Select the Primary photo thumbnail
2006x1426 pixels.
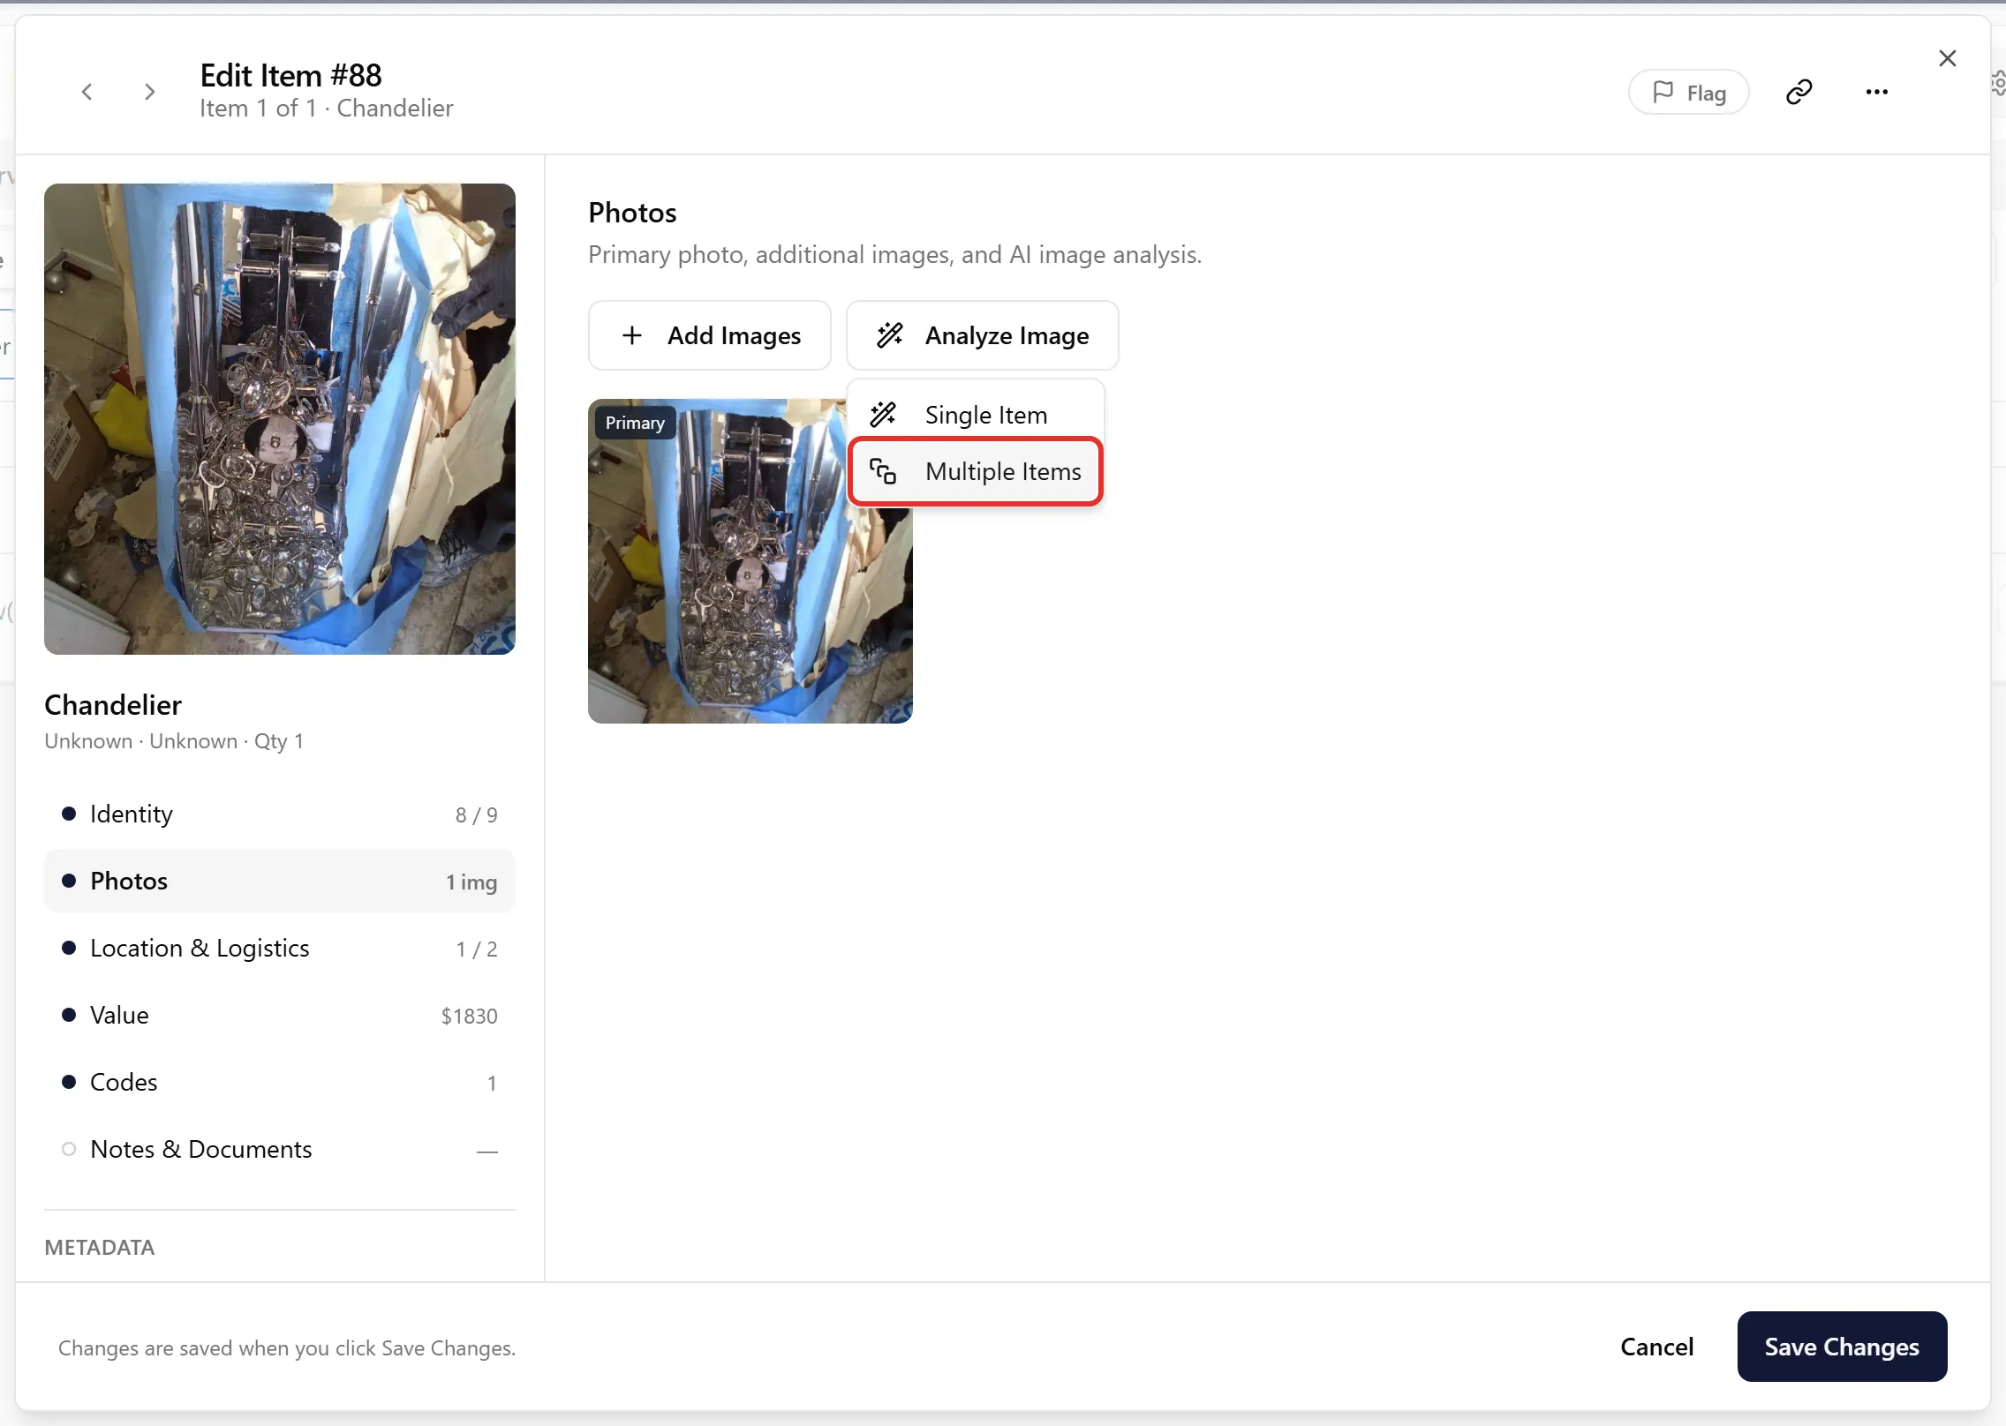coord(750,561)
